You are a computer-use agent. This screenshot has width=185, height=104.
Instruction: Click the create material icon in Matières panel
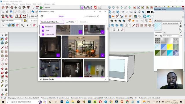tap(180, 26)
